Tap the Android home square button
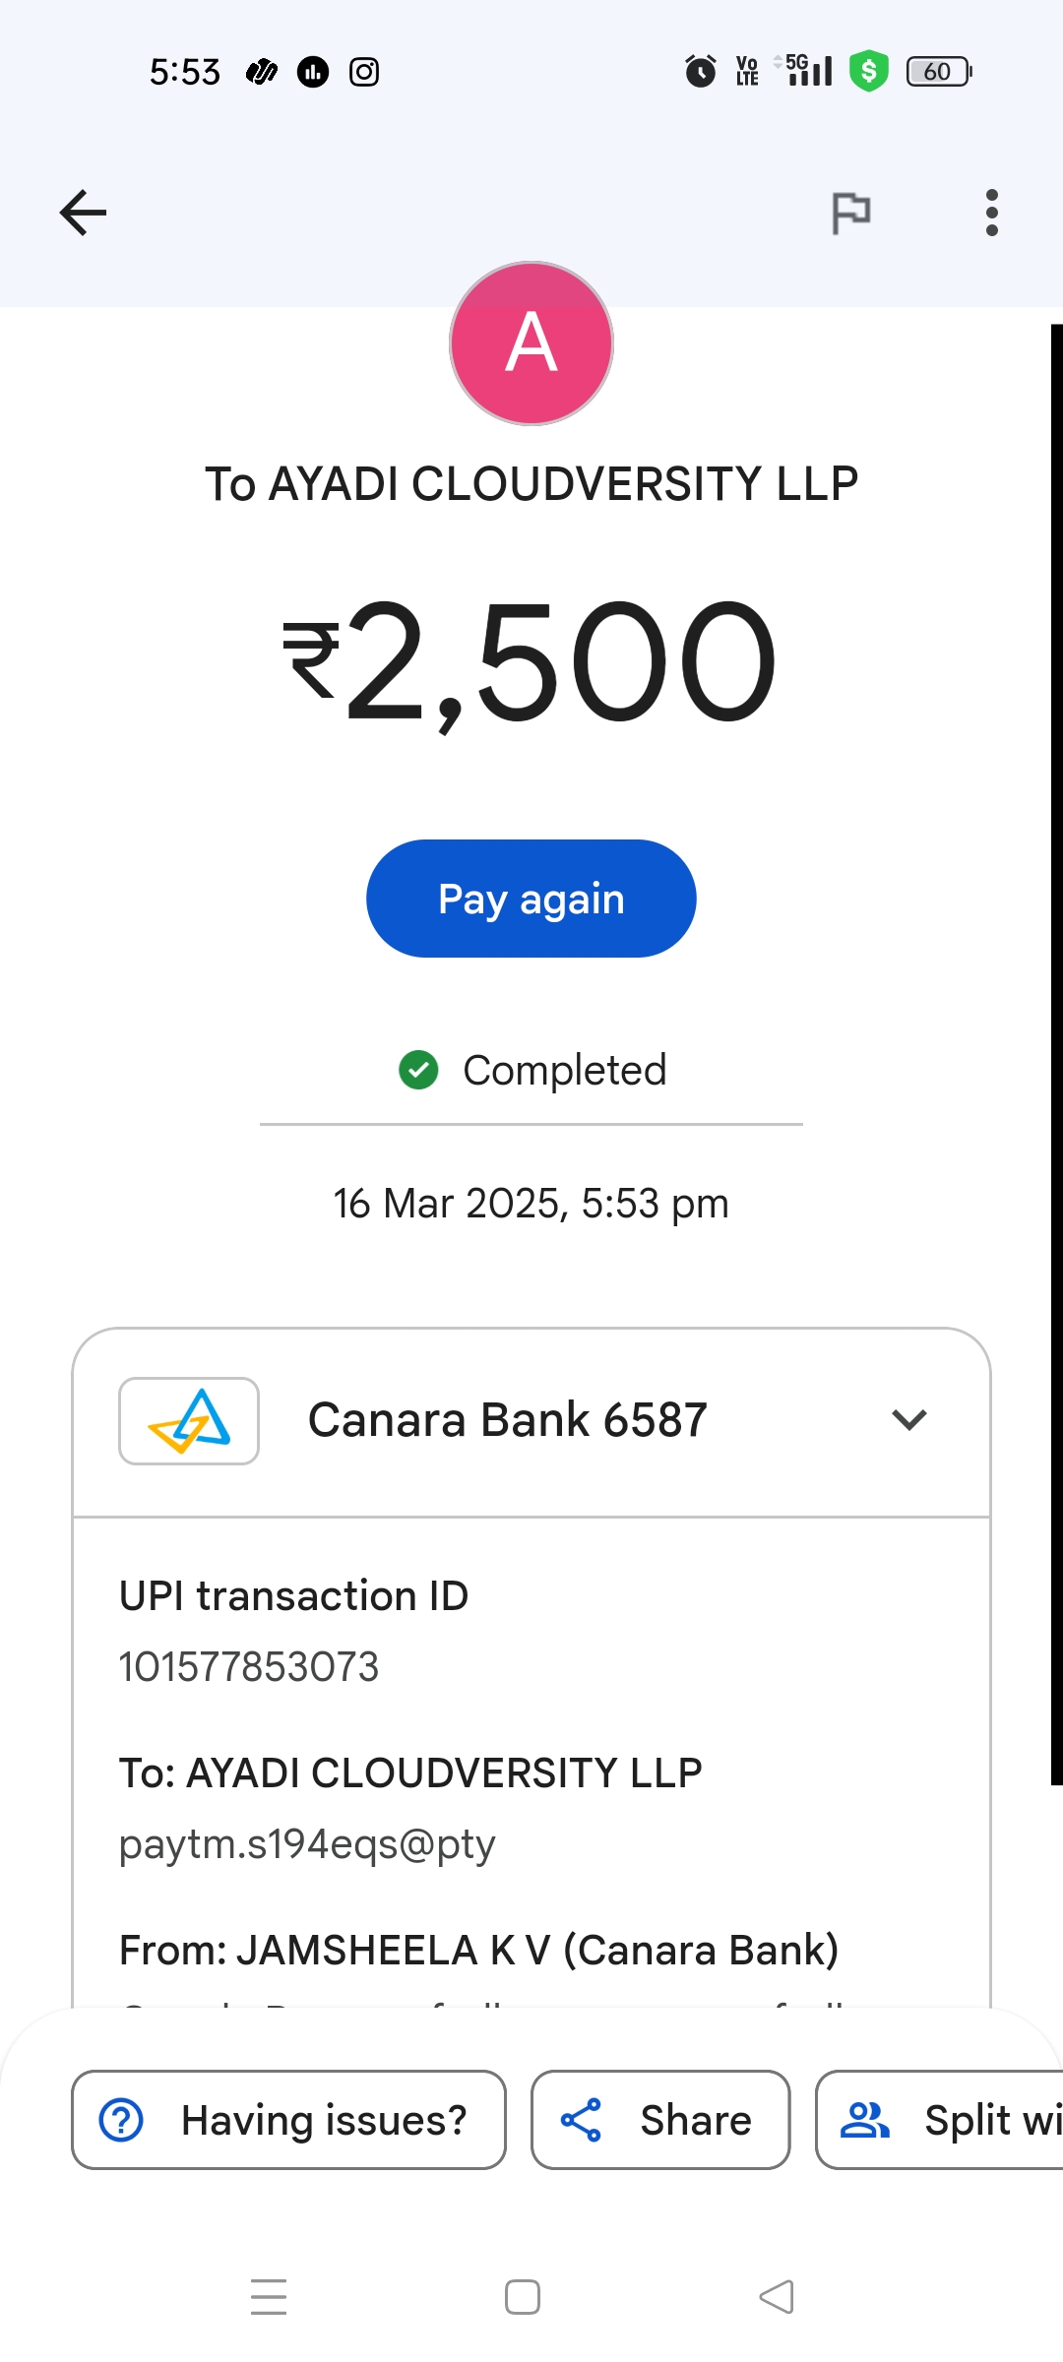Image resolution: width=1063 pixels, height=2362 pixels. pyautogui.click(x=523, y=2297)
